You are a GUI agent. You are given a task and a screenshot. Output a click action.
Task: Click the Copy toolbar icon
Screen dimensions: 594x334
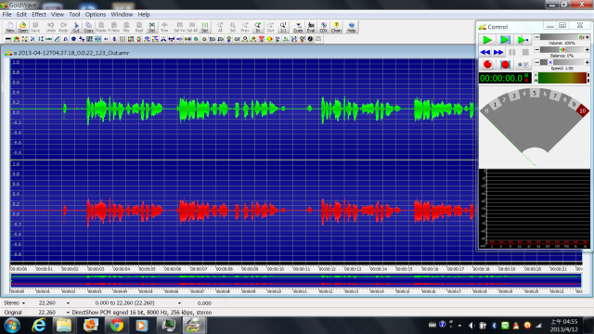(88, 27)
